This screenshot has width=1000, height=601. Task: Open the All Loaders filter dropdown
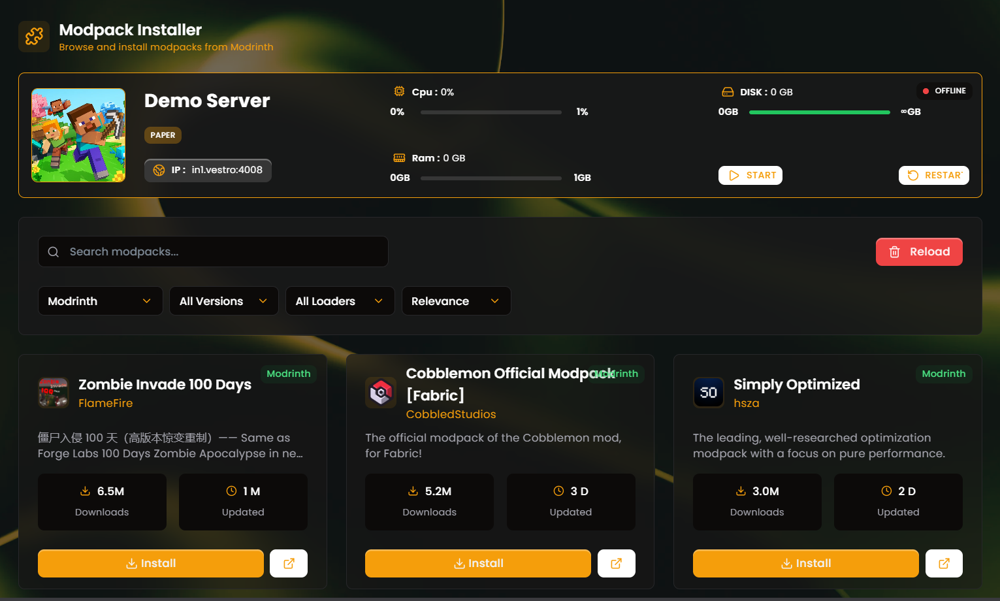(x=340, y=300)
